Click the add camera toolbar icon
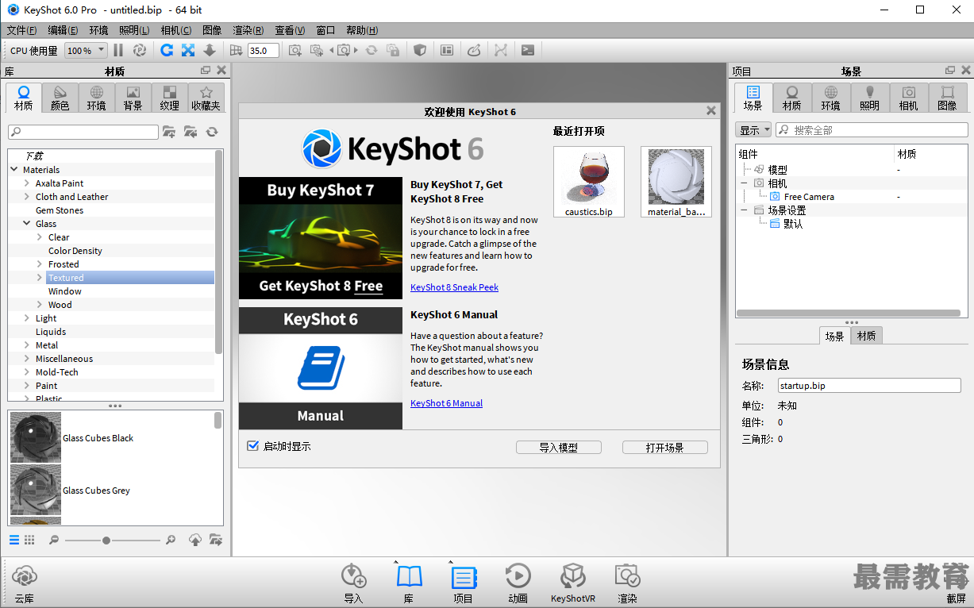This screenshot has width=974, height=608. (295, 50)
